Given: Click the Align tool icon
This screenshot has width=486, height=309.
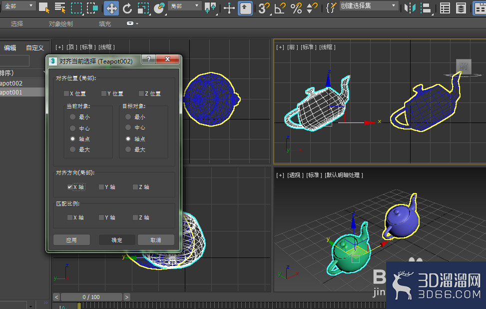Looking at the screenshot, I should (x=426, y=8).
